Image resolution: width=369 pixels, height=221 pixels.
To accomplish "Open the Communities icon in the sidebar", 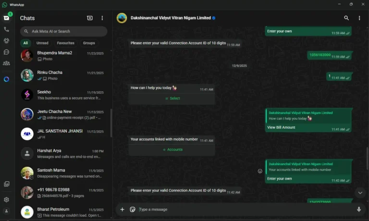I will [x=6, y=63].
